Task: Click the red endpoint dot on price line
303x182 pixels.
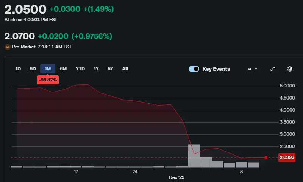Action: (266, 157)
